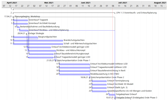Viewport: 168px width, 100px height.
Task: Select the Freigabe Entwurf Endabgabe milestone
Action: (x=115, y=98)
